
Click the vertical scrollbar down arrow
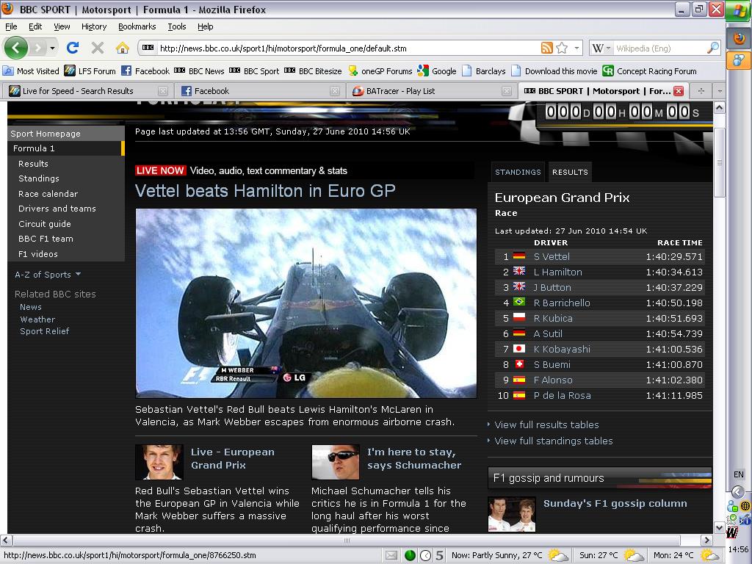pyautogui.click(x=719, y=527)
